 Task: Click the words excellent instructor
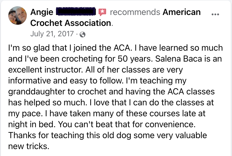[45, 70]
